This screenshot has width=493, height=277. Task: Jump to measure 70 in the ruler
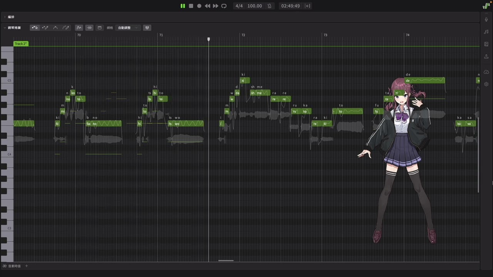coord(79,35)
